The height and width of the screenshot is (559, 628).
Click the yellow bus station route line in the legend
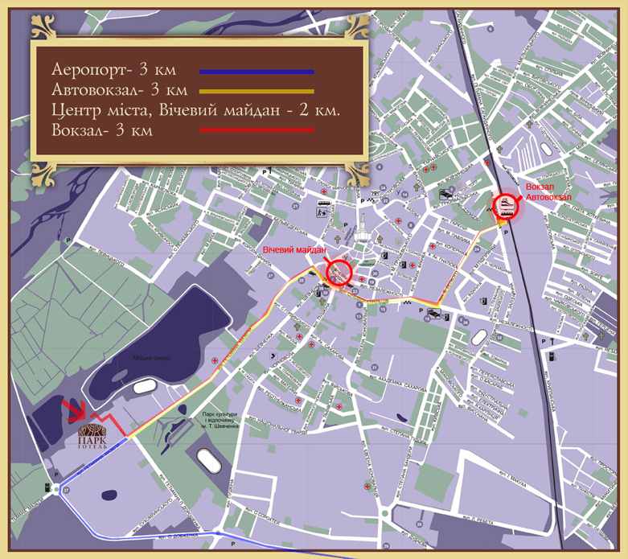(x=257, y=92)
